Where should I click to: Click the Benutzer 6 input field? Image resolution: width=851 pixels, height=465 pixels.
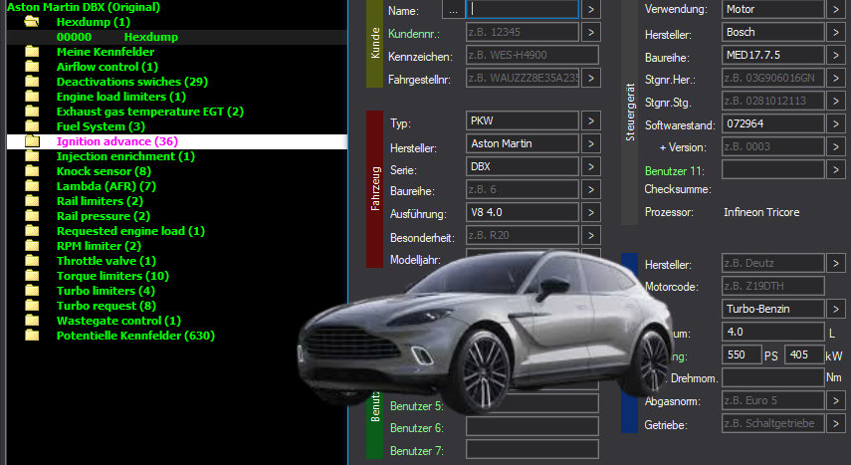[532, 426]
